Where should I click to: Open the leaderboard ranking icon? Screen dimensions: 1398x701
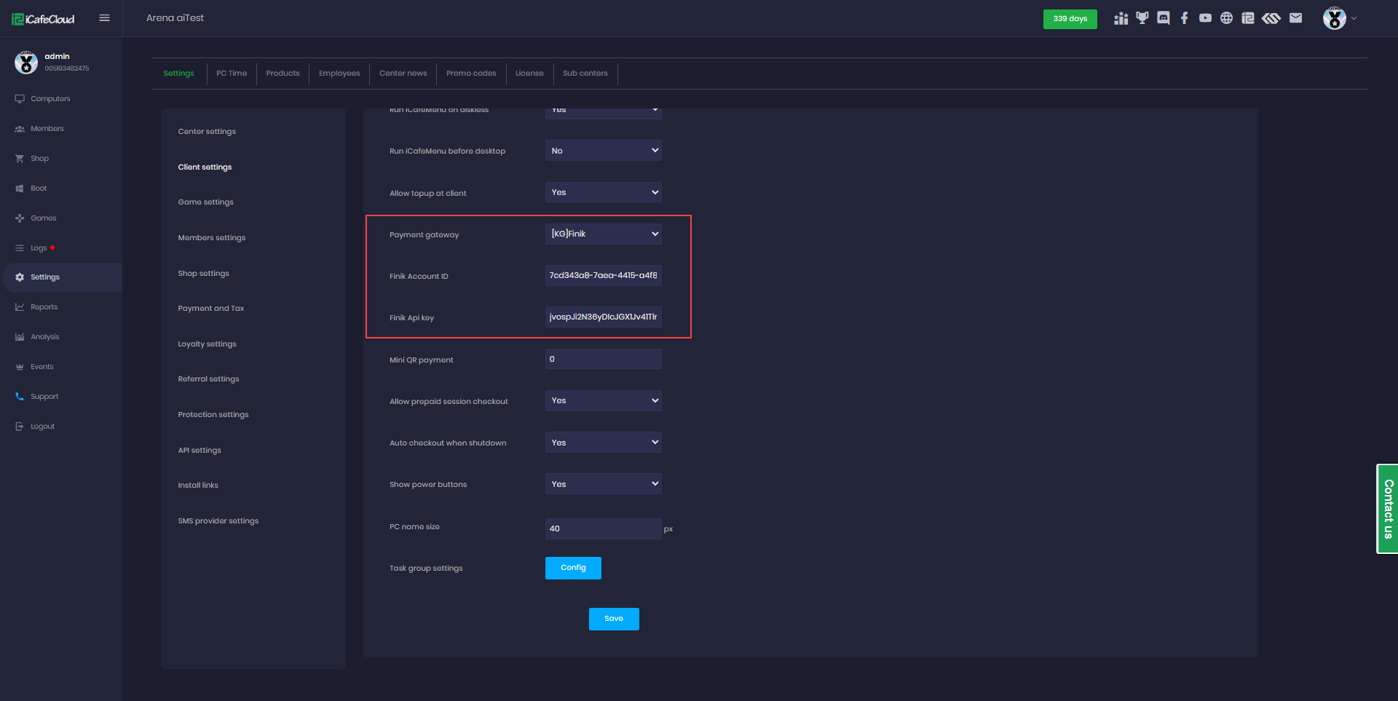click(x=1121, y=18)
